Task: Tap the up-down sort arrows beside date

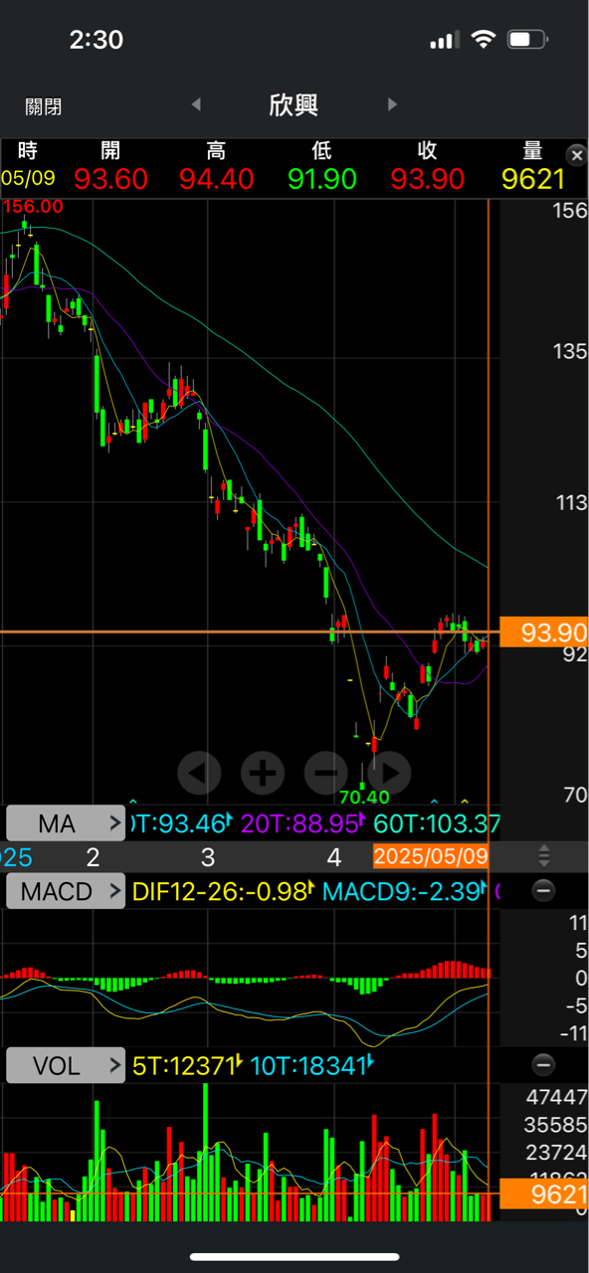Action: click(x=544, y=855)
